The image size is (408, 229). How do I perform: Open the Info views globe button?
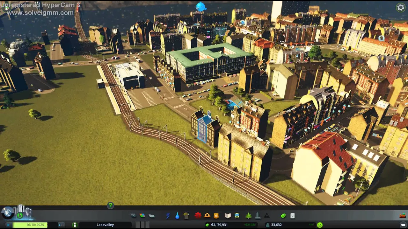point(8,213)
